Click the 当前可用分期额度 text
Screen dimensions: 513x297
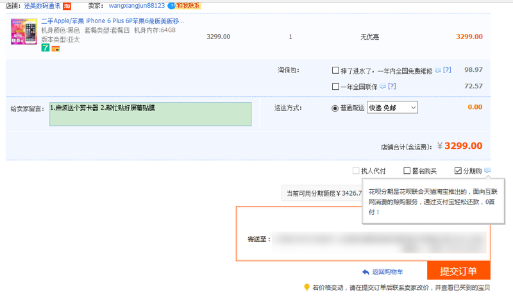click(x=324, y=193)
